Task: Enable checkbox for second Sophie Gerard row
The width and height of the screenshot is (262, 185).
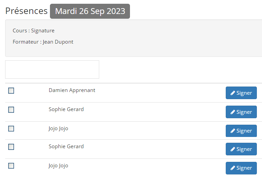Action: [11, 147]
